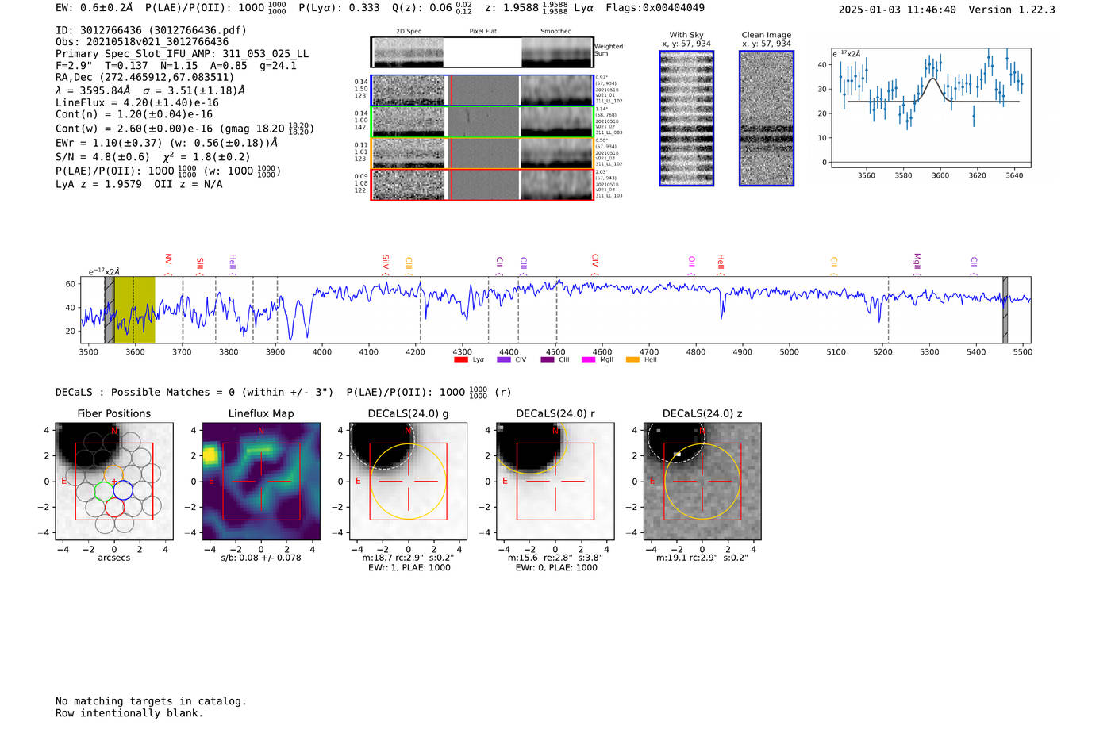This screenshot has height=756, width=1111.
Task: Open the DECaLS(24.0) z cutout
Action: point(702,482)
